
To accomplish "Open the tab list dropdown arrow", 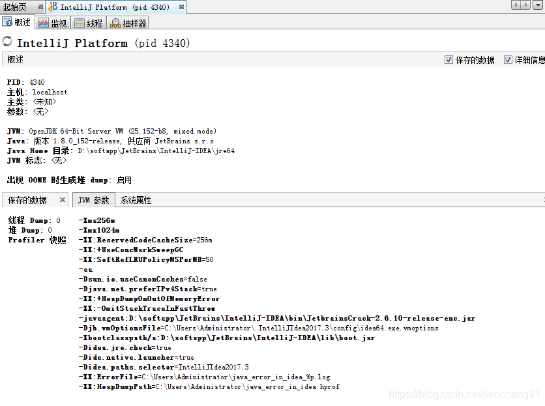I will click(x=538, y=5).
